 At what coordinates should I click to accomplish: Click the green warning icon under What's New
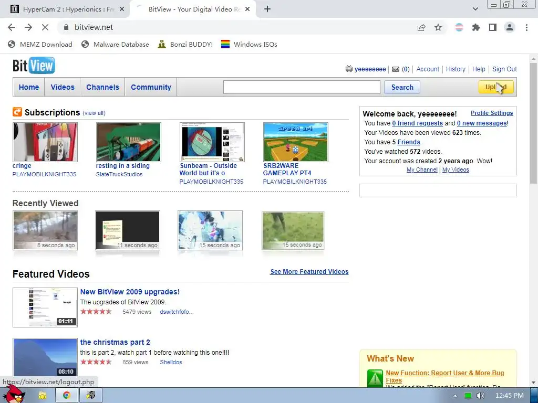click(375, 378)
